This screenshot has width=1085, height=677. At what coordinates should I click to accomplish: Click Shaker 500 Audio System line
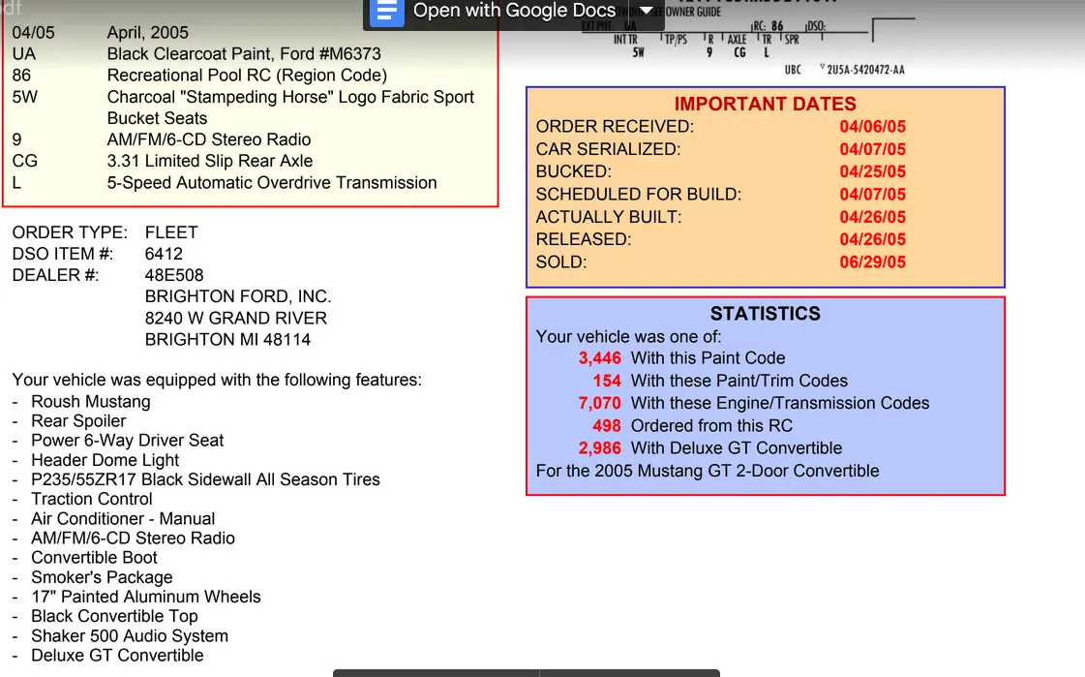[x=130, y=636]
